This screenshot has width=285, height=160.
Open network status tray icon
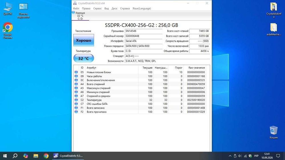245,156
